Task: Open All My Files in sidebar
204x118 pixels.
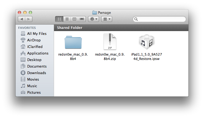Action: (x=37, y=34)
